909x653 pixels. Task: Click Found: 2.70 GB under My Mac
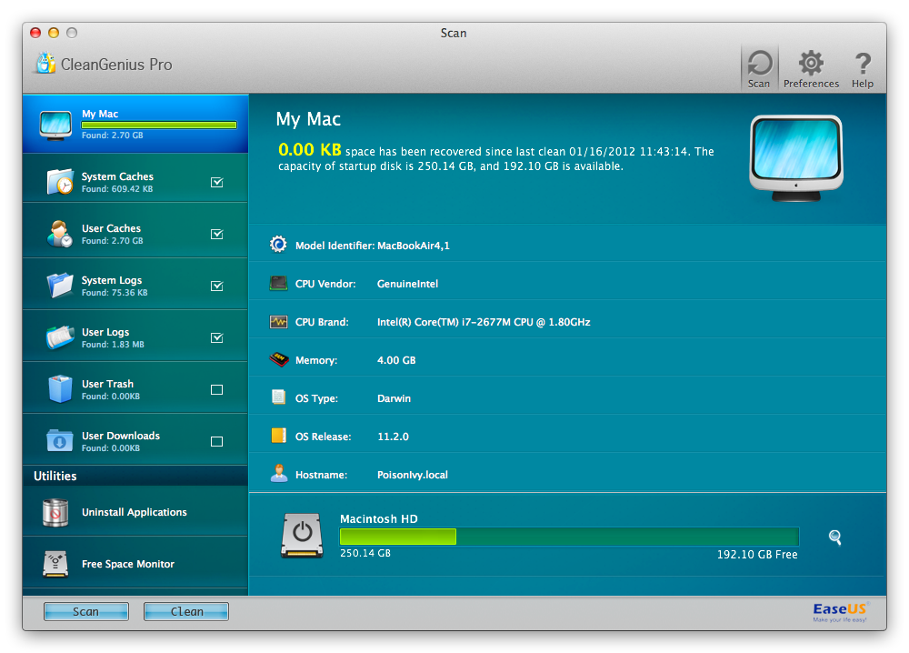[113, 136]
